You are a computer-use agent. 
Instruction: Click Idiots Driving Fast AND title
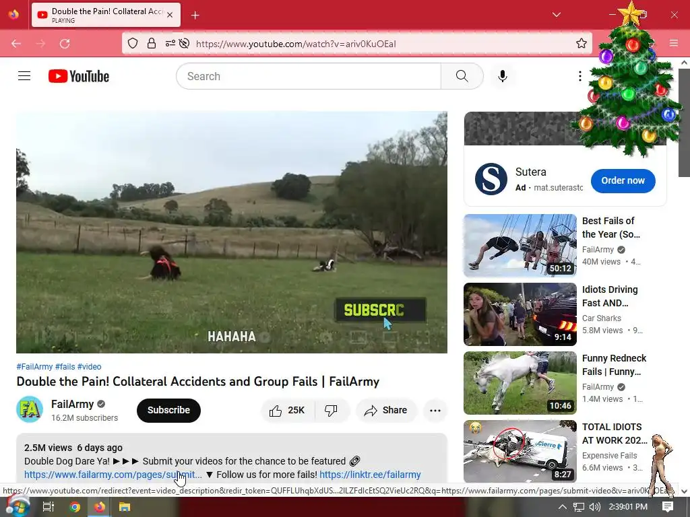coord(610,296)
